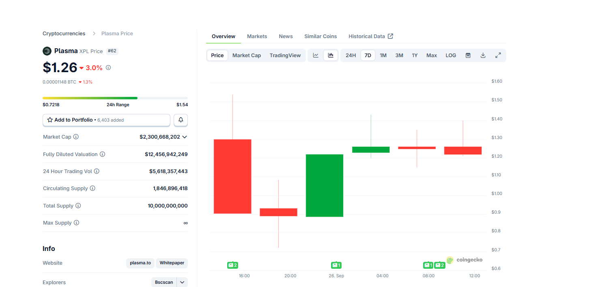Screen dimensions: 615x287
Task: Expand chart to fullscreen
Action: pyautogui.click(x=498, y=56)
